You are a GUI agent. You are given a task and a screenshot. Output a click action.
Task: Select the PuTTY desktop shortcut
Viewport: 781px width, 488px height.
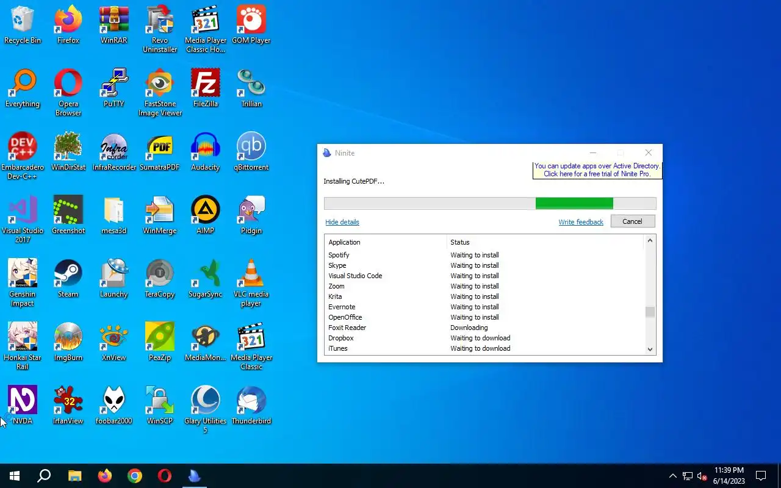click(113, 88)
